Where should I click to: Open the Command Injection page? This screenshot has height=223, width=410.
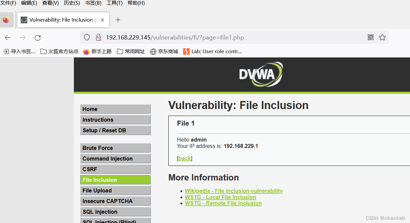pos(115,159)
